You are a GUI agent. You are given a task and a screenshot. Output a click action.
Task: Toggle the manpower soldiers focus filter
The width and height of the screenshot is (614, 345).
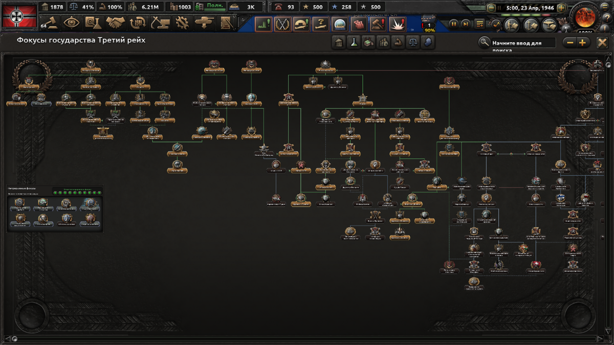coord(383,42)
